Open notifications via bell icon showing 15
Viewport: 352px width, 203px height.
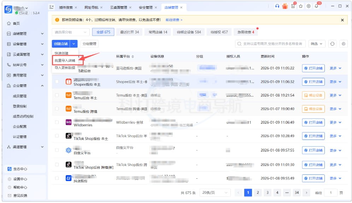pyautogui.click(x=317, y=6)
